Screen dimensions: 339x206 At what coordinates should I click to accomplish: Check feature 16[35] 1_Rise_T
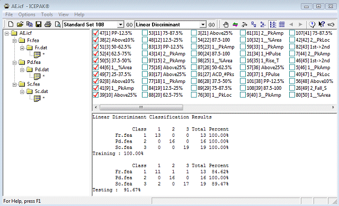[x=243, y=61]
